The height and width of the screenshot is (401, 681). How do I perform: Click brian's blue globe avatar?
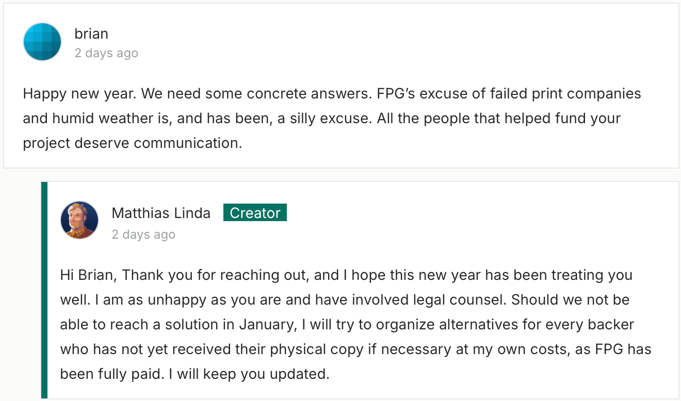click(x=42, y=42)
